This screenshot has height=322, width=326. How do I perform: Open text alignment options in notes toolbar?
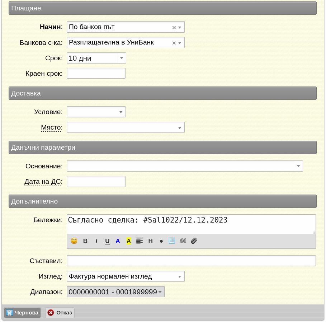(140, 241)
